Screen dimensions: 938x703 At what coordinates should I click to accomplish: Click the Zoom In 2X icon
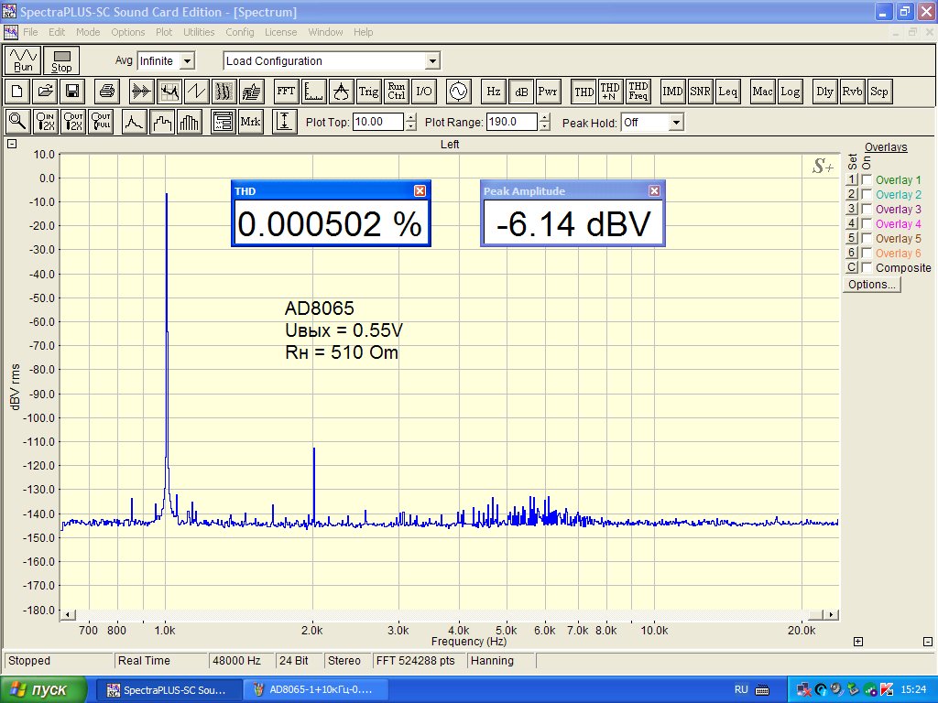tap(46, 122)
